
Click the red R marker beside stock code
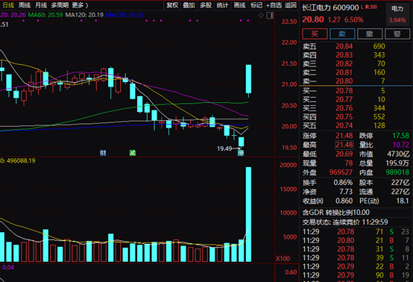tap(368, 7)
